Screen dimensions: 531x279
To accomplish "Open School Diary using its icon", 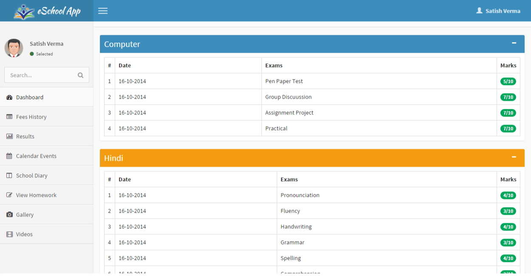I will (x=9, y=175).
